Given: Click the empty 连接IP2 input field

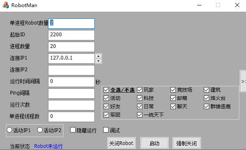Looking at the screenshot, I should 71,70.
